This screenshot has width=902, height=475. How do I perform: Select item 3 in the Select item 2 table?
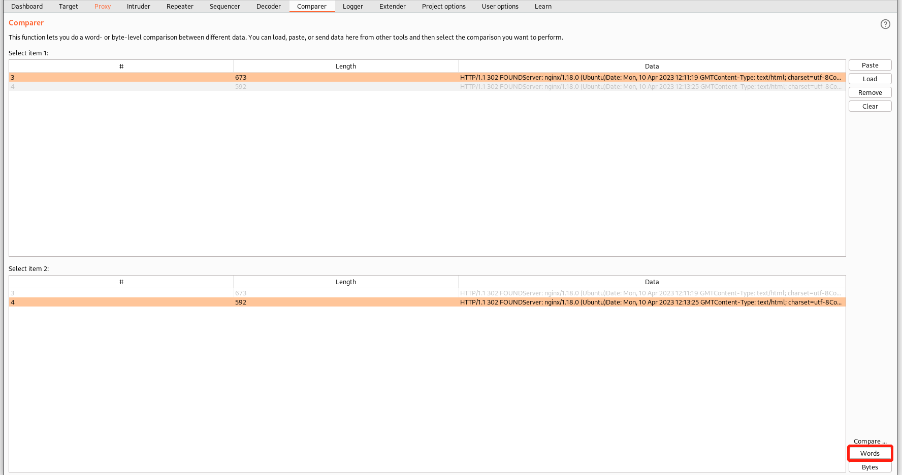click(345, 293)
